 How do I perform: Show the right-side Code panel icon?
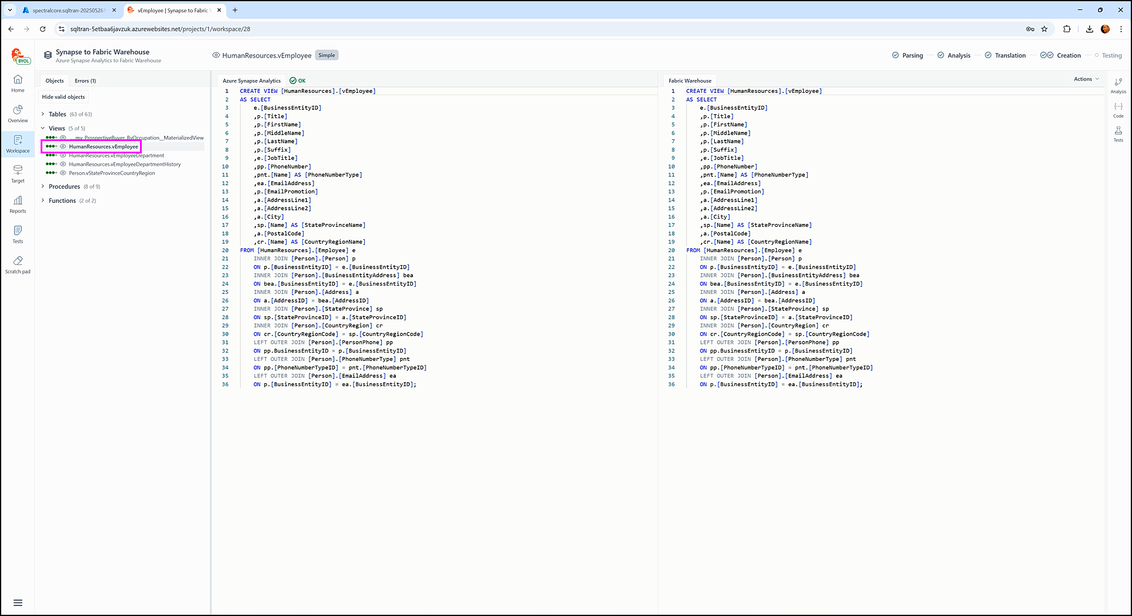[1118, 110]
